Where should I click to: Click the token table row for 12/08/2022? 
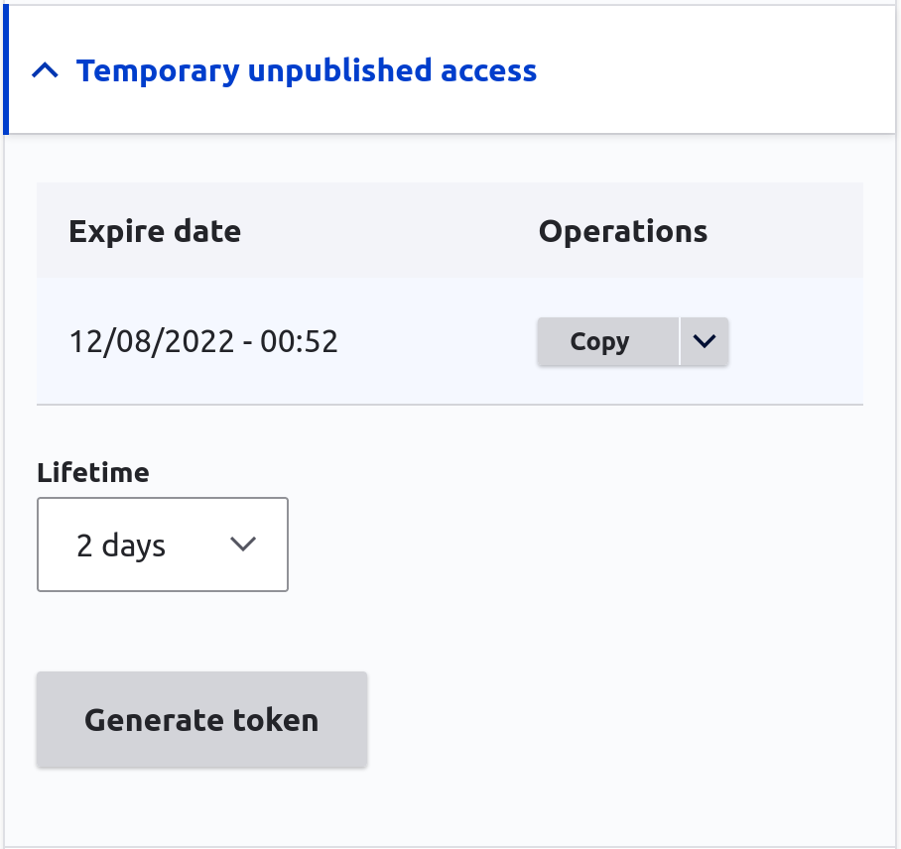point(450,341)
